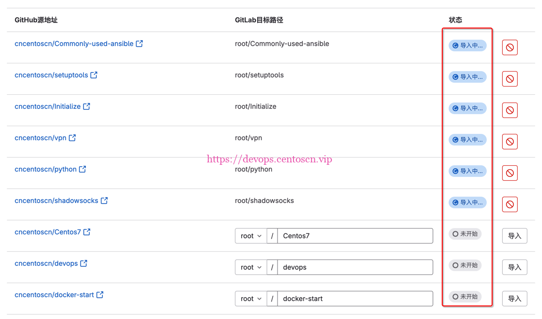
Task: Edit the Centos7 target path field
Action: [355, 236]
